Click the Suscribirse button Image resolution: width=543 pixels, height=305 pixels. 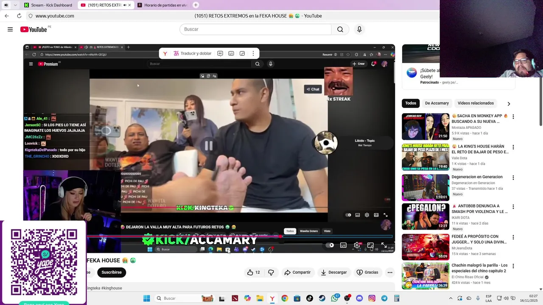pyautogui.click(x=112, y=272)
